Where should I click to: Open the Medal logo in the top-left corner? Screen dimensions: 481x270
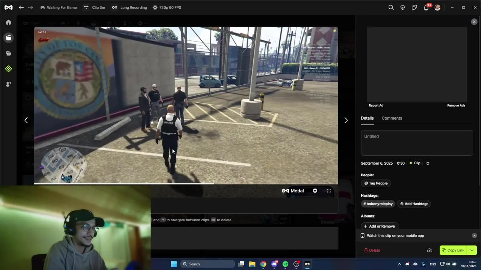tap(8, 7)
